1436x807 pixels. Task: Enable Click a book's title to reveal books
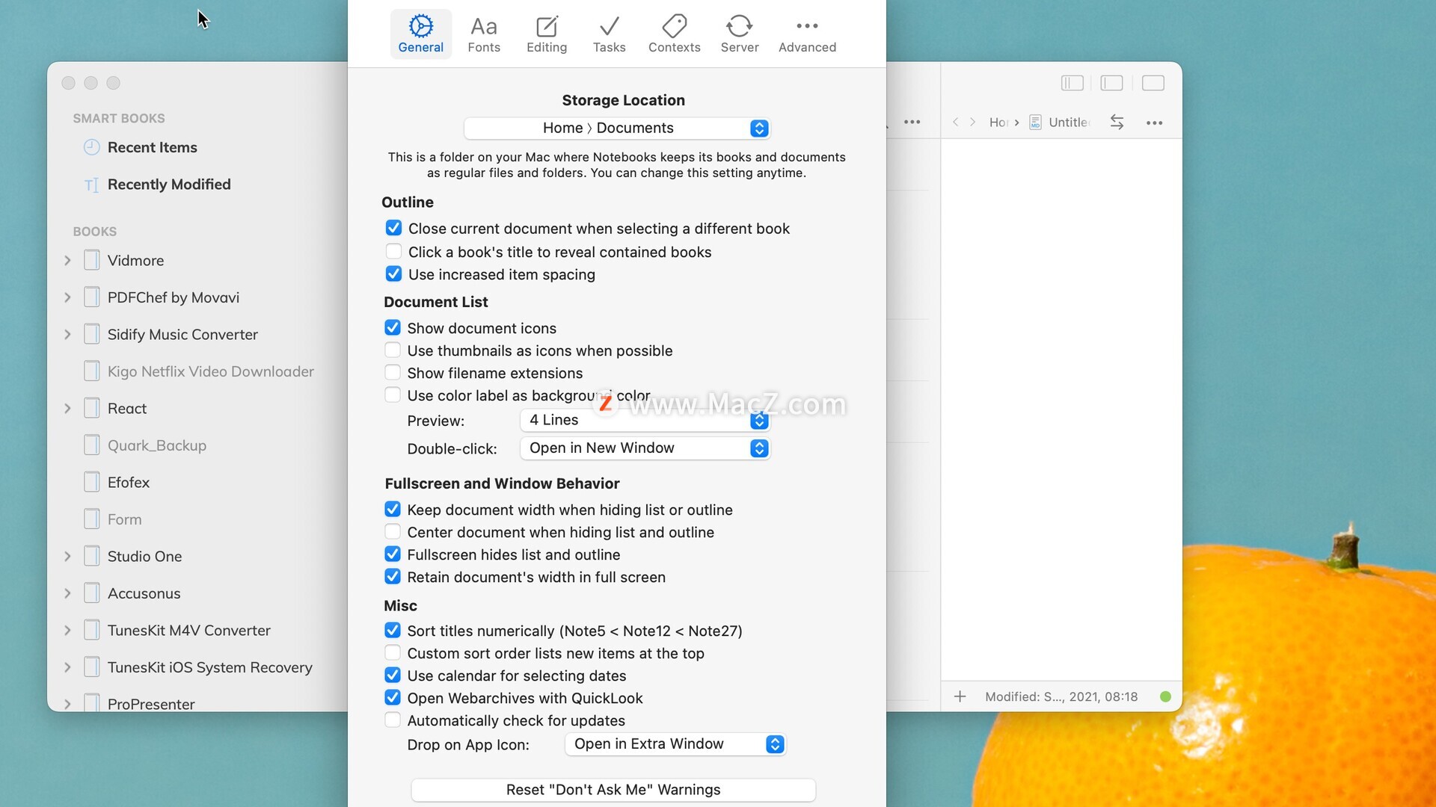click(x=393, y=251)
